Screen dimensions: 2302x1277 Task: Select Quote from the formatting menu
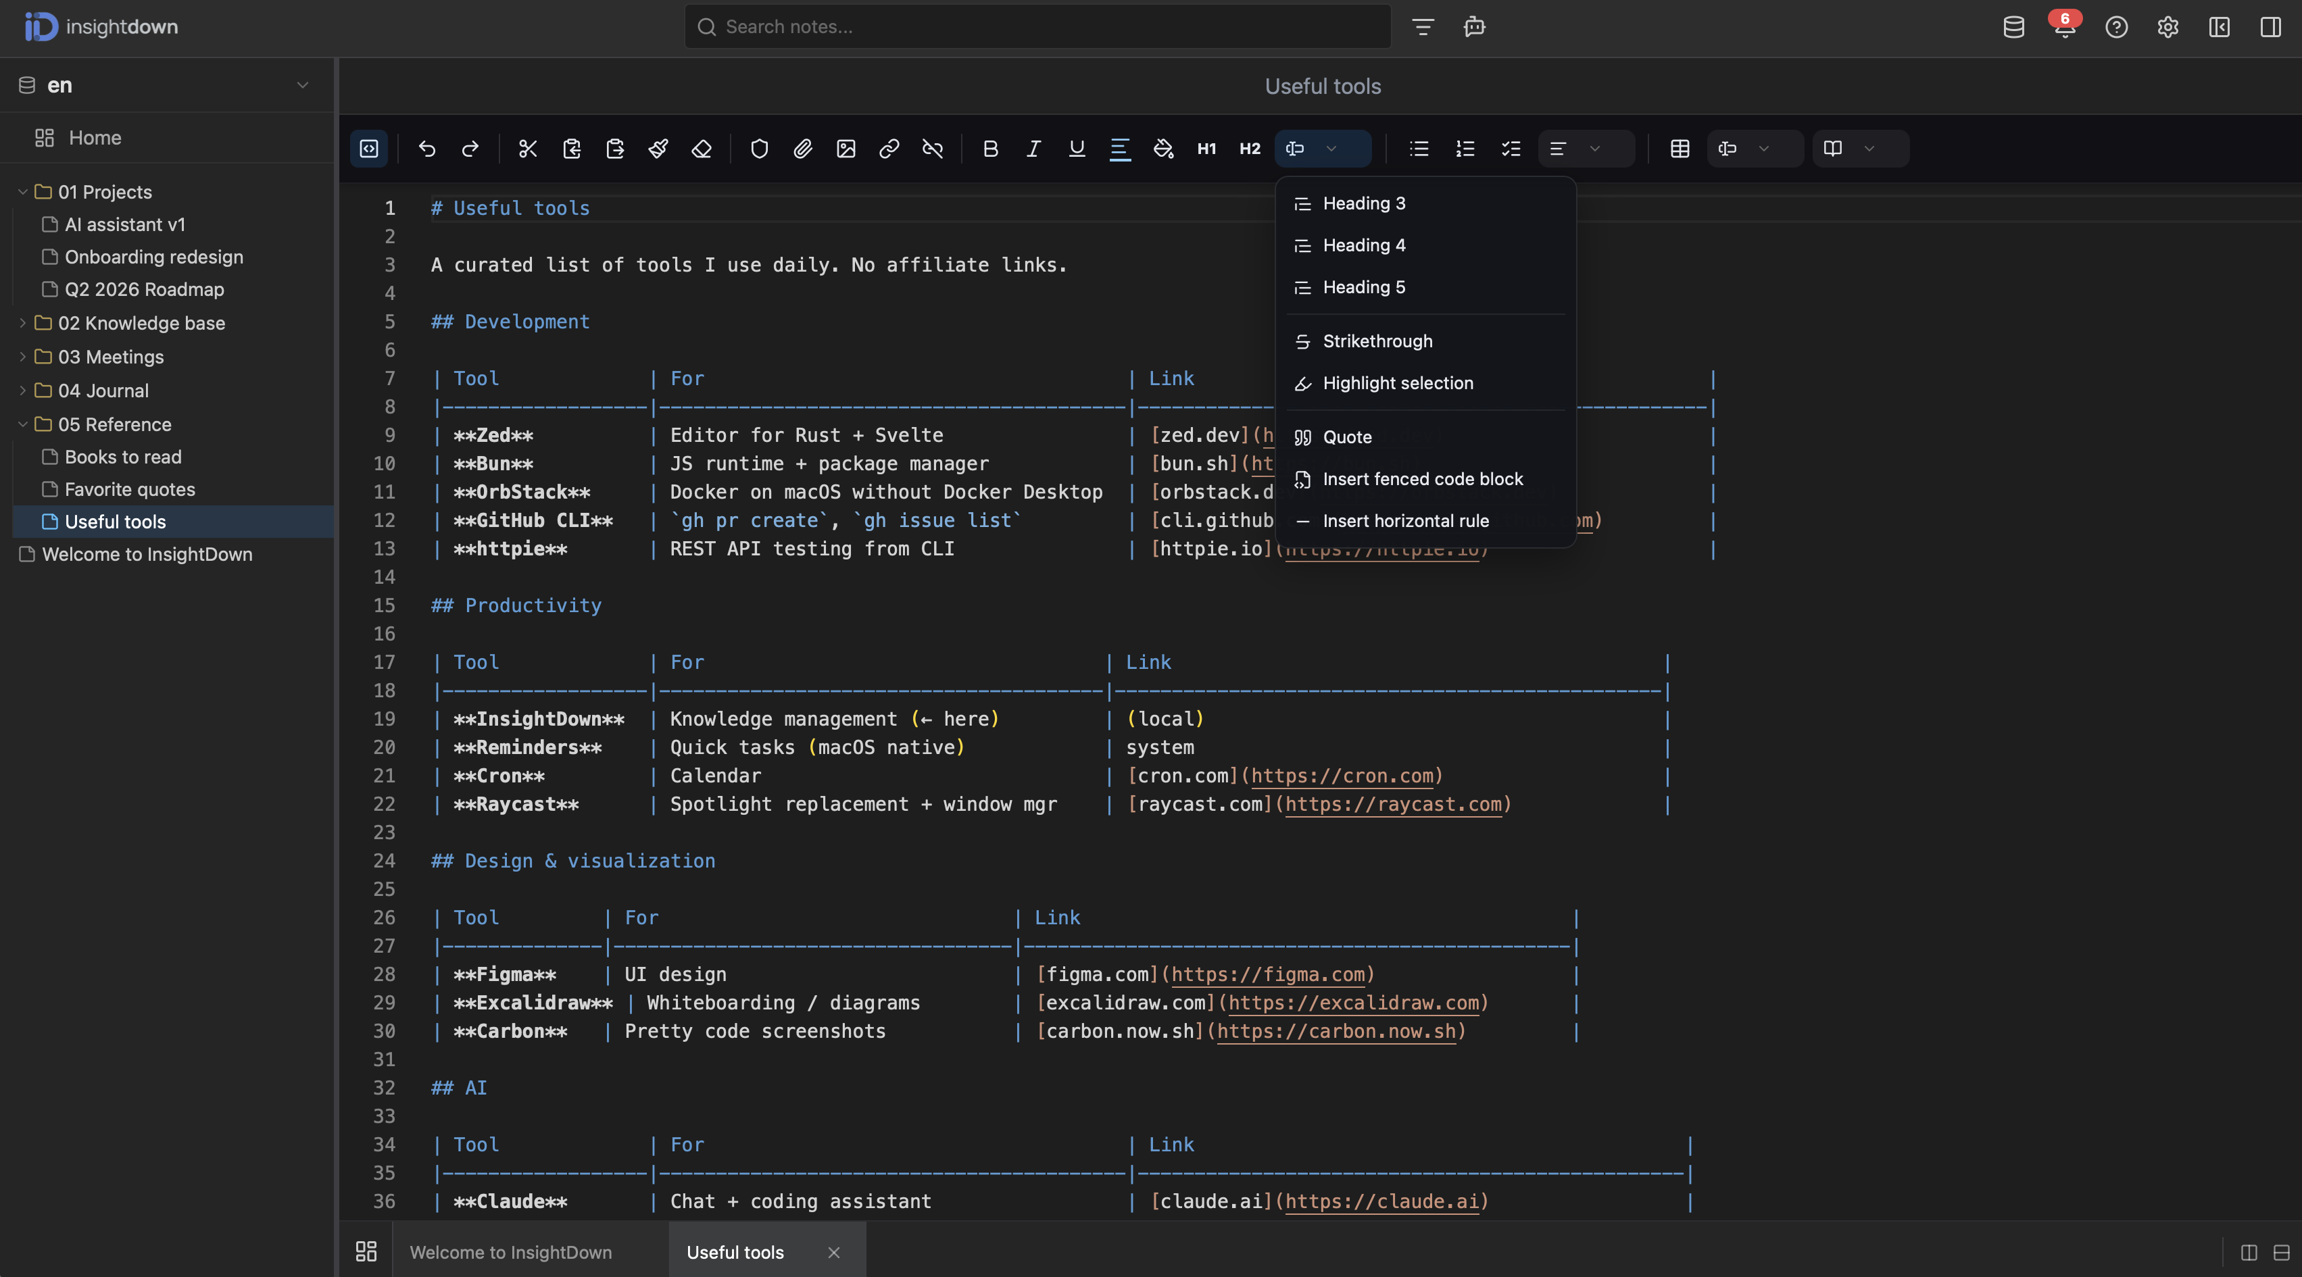coord(1425,437)
